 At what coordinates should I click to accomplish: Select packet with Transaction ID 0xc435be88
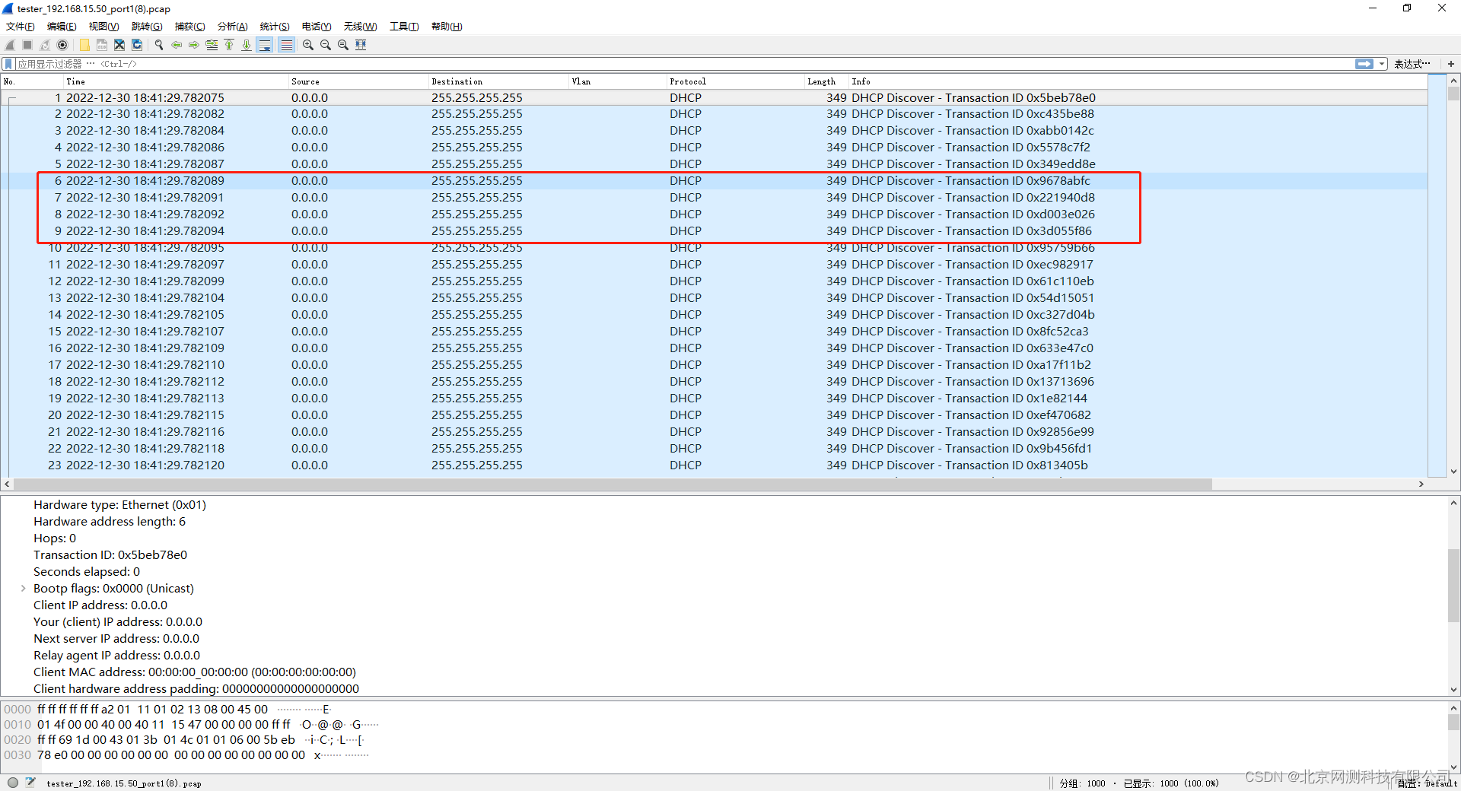coord(715,114)
